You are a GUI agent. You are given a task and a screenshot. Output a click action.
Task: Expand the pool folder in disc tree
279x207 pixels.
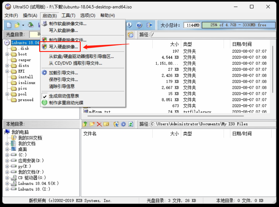coord(7,94)
